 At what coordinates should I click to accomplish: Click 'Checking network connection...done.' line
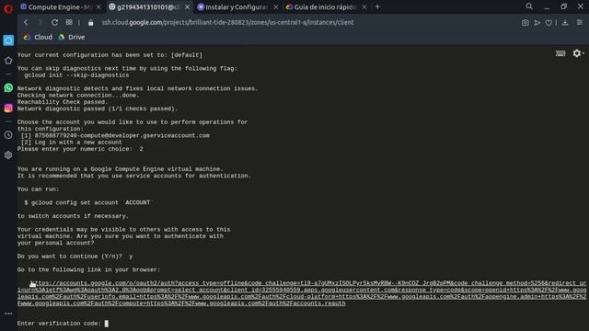(x=78, y=96)
